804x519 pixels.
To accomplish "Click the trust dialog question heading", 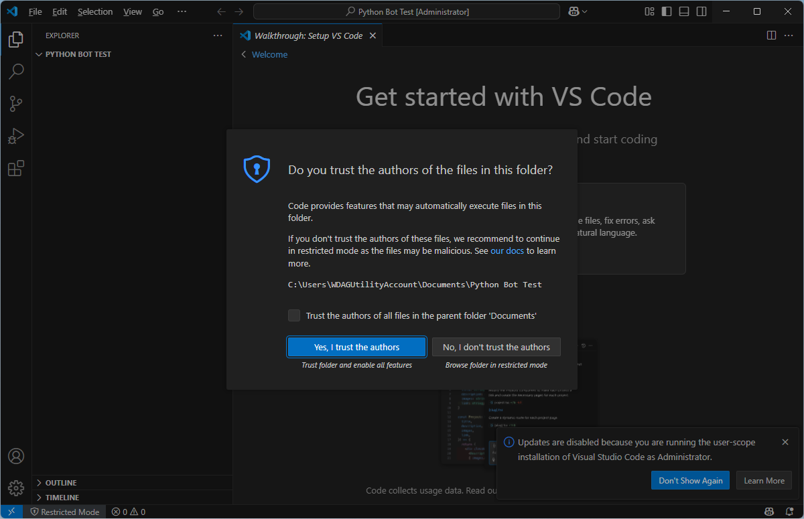I will click(x=421, y=170).
